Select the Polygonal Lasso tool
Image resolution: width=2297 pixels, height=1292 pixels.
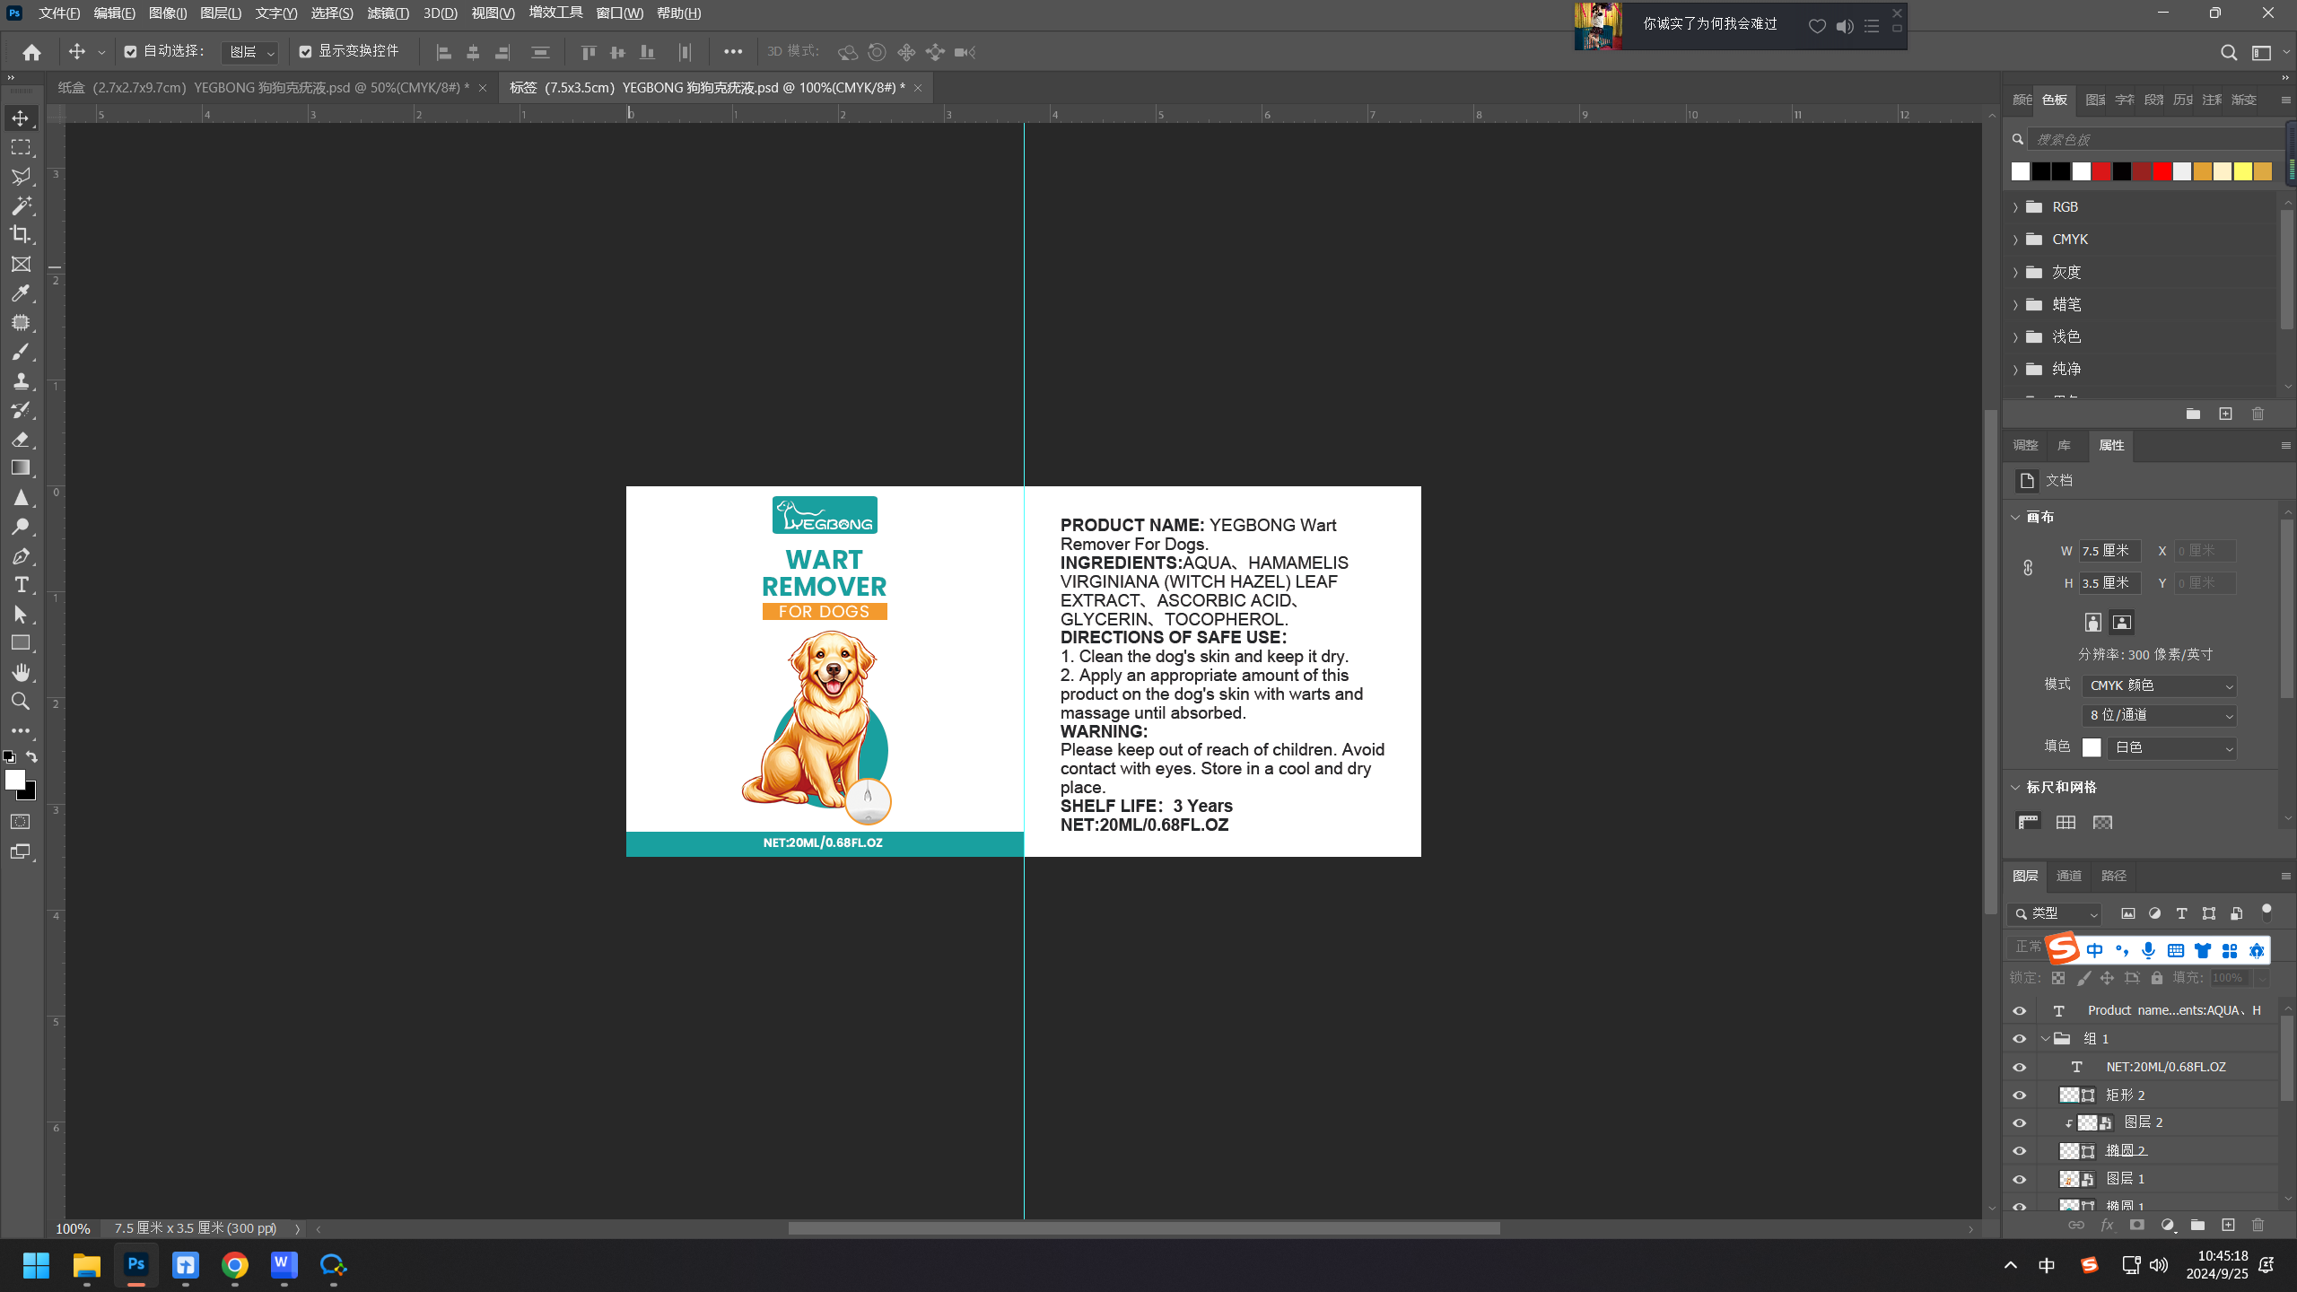coord(20,177)
